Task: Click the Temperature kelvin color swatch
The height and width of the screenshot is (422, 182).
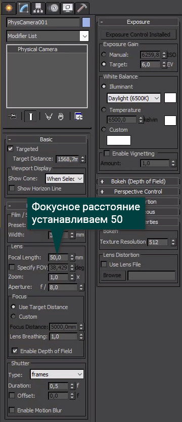Action: click(170, 120)
